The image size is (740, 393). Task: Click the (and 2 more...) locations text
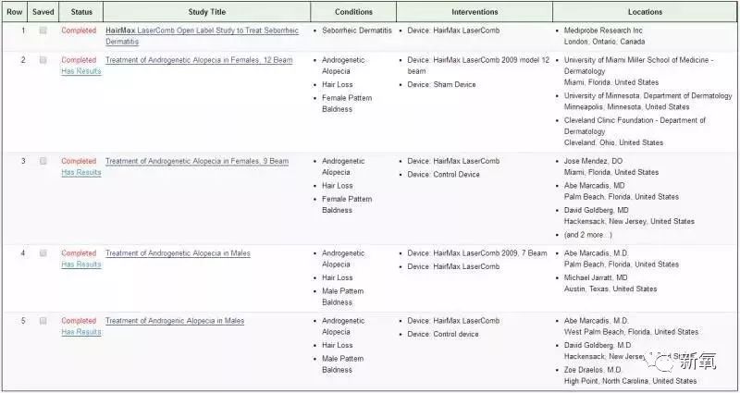click(x=588, y=235)
